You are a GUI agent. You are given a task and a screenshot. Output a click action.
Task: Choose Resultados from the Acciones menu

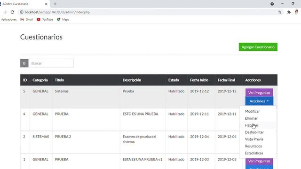click(253, 146)
